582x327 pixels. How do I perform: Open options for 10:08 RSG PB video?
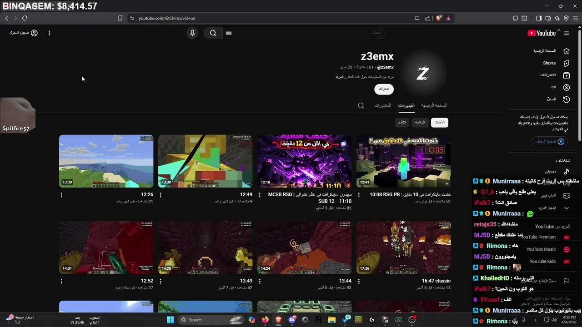point(359,195)
